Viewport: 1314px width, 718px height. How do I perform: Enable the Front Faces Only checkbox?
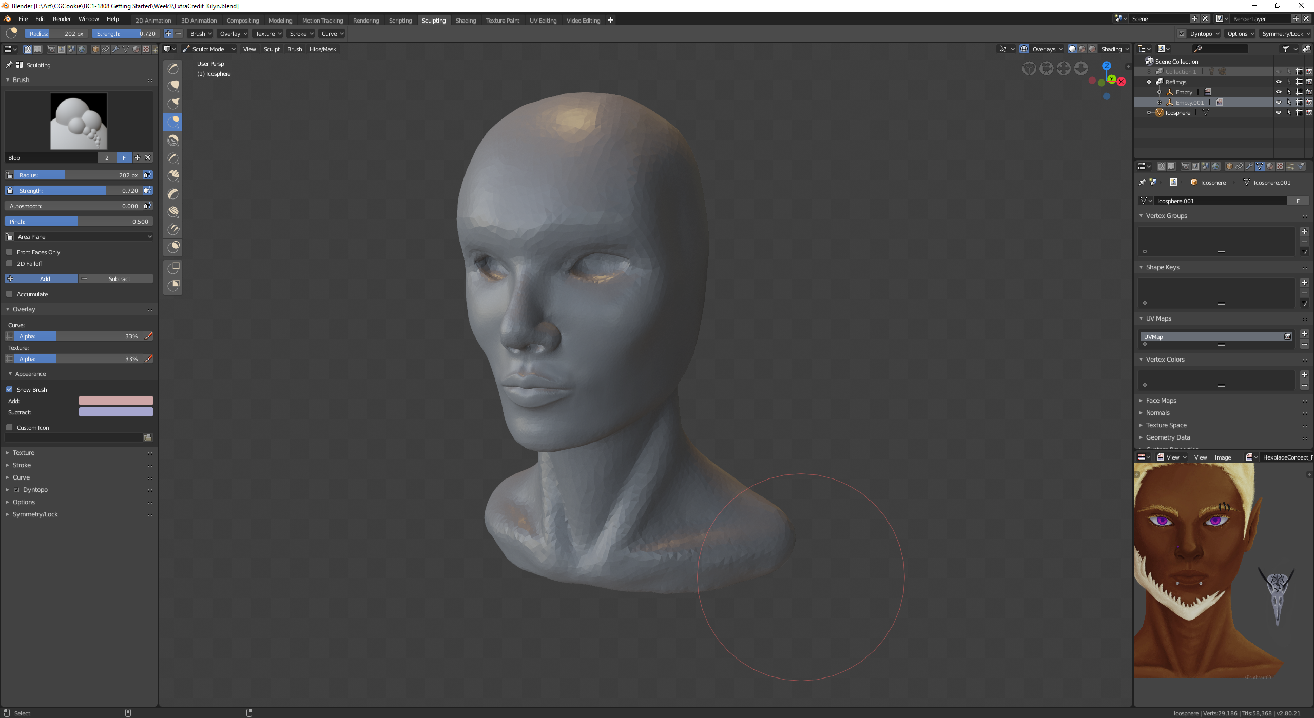[9, 252]
